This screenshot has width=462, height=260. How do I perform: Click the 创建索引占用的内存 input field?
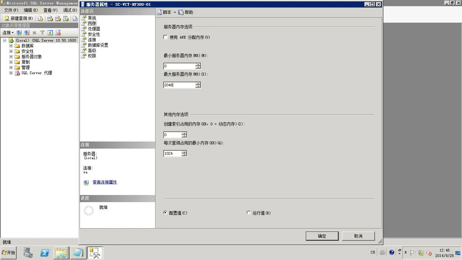(172, 135)
